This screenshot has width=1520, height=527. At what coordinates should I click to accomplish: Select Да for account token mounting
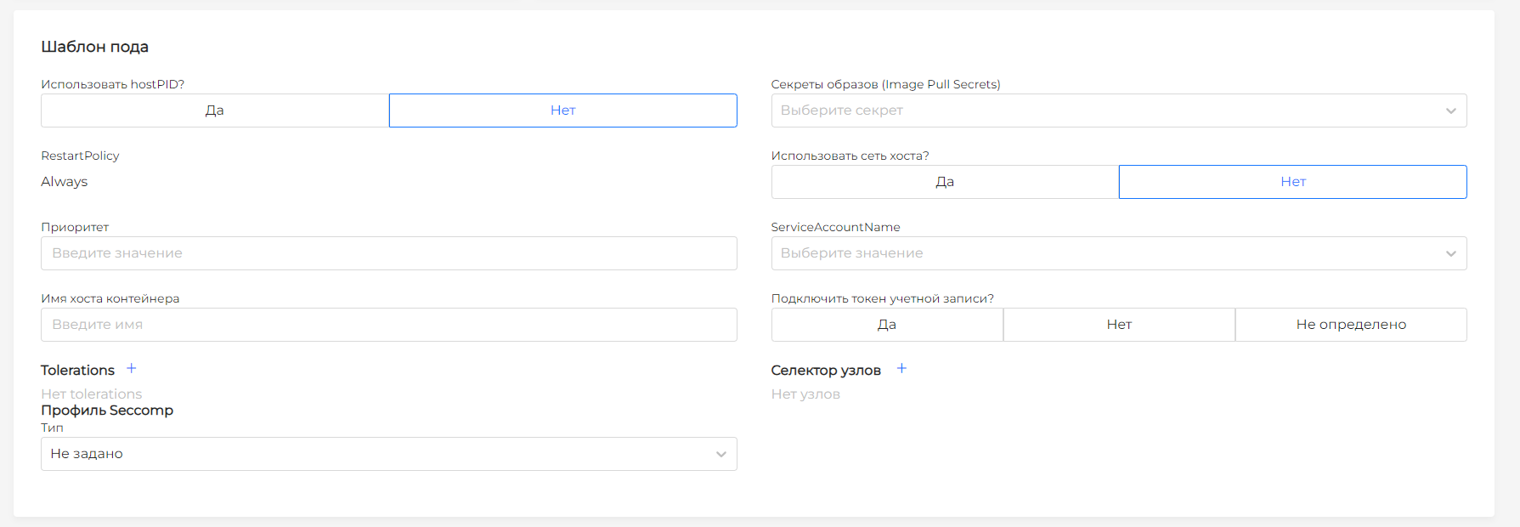887,325
